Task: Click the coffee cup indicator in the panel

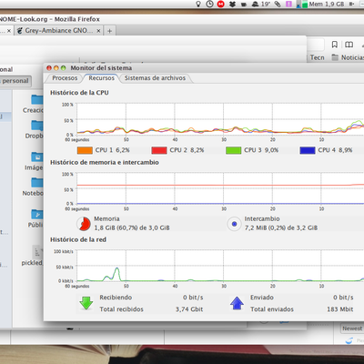Action: [243, 5]
